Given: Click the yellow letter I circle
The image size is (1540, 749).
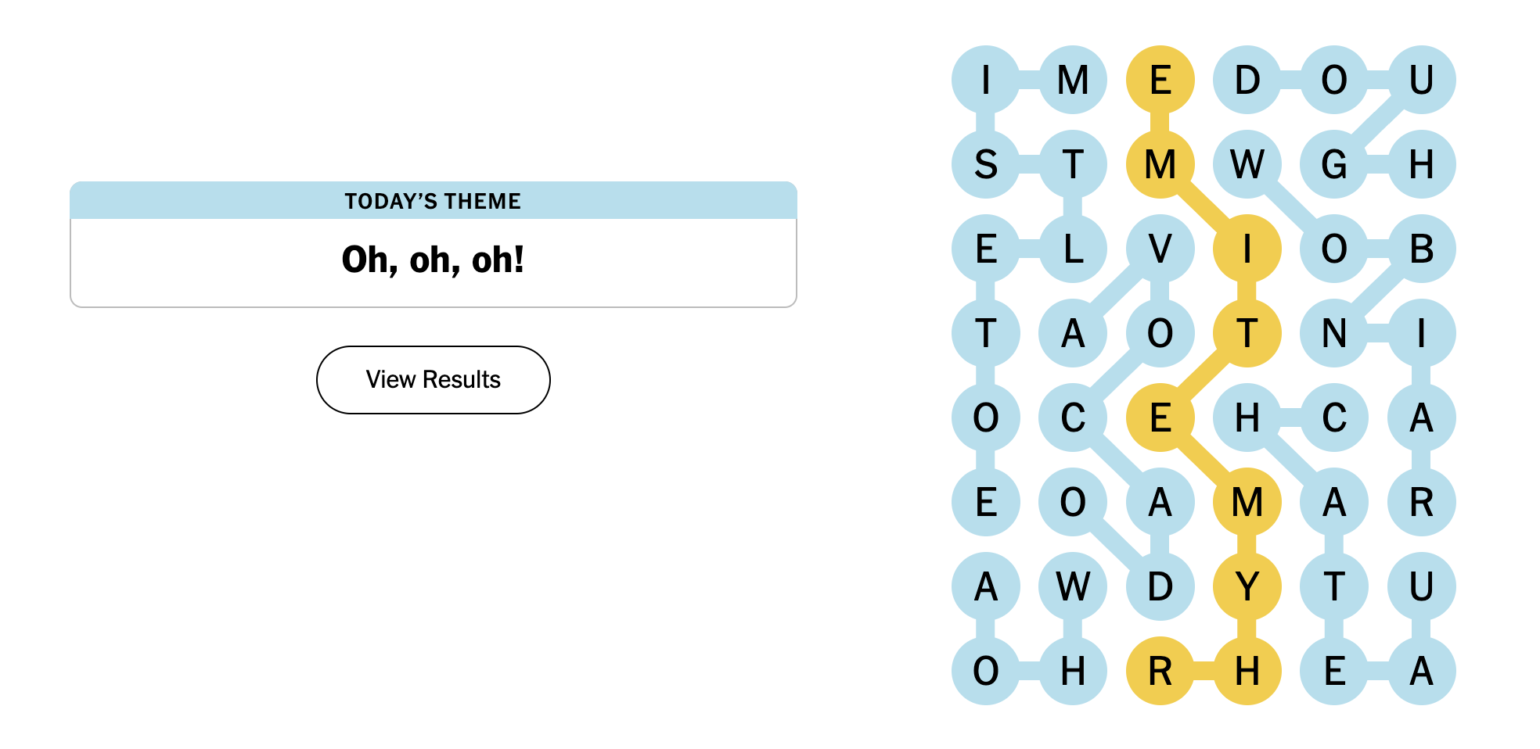Looking at the screenshot, I should pos(1247,249).
